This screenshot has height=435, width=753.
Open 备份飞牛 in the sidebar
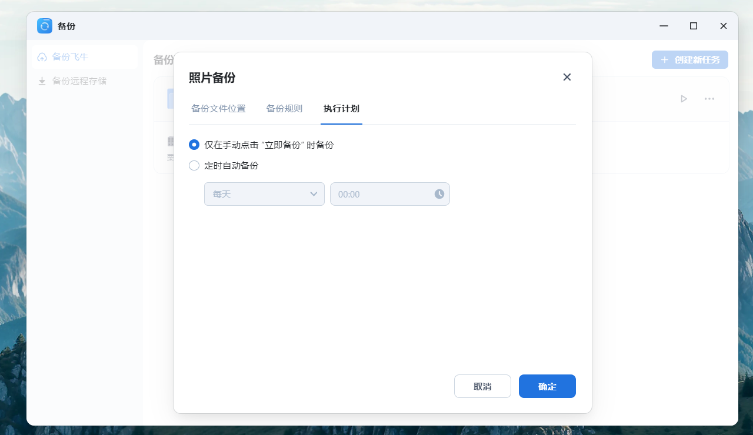coord(85,57)
